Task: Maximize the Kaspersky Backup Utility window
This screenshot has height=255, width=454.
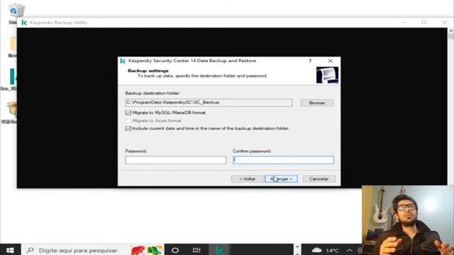Action: point(424,22)
